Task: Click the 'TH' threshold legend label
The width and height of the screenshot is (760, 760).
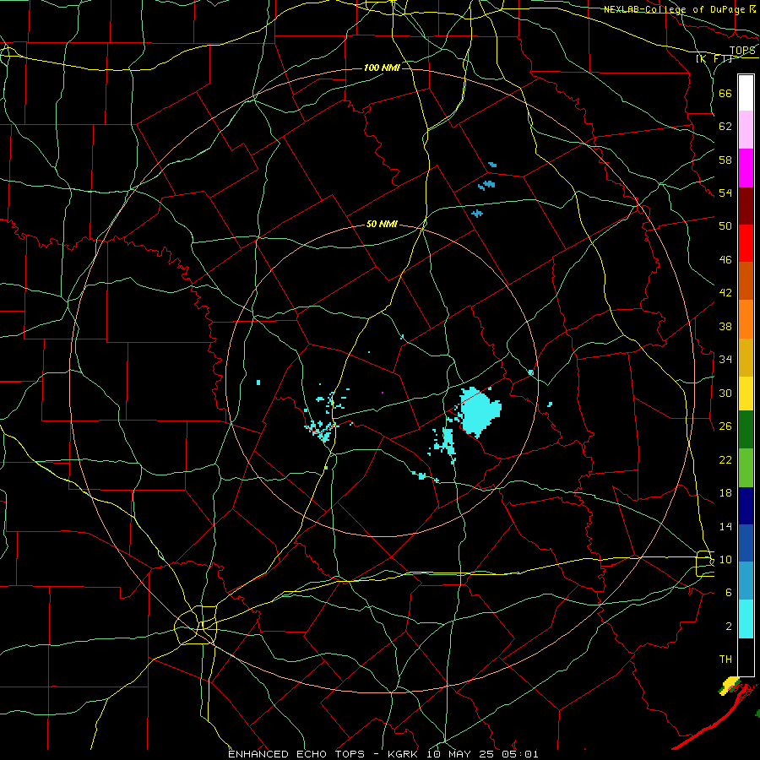Action: point(725,660)
